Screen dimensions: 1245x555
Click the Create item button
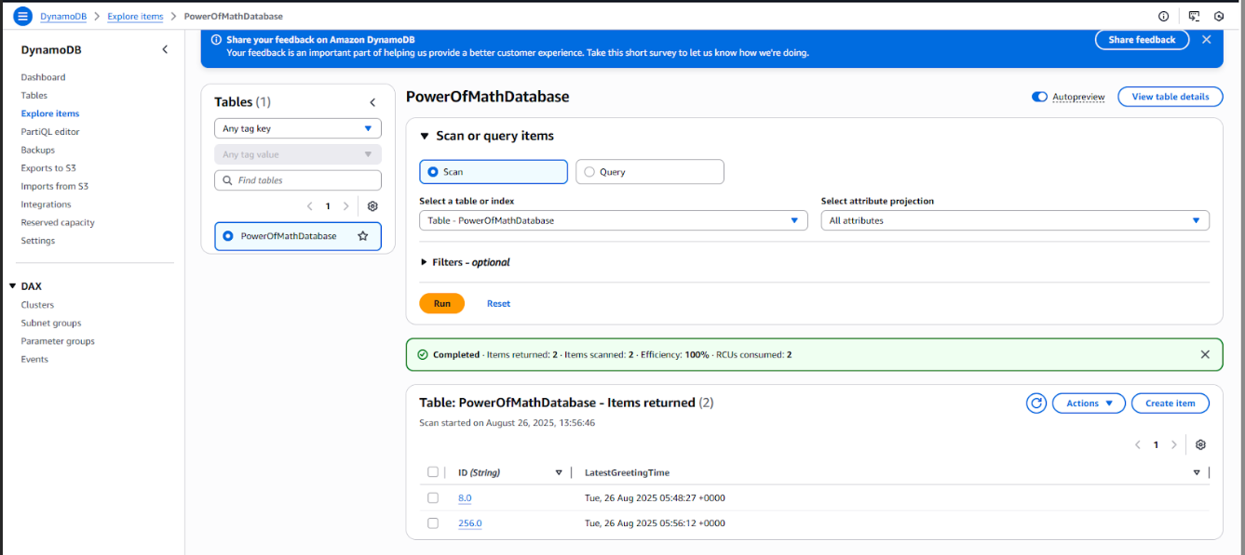point(1170,403)
